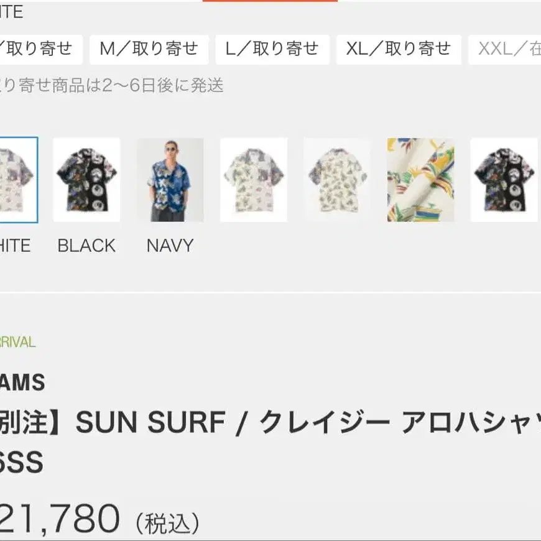Image resolution: width=541 pixels, height=541 pixels.
Task: Open the last black shirt thumbnail
Action: pos(504,180)
